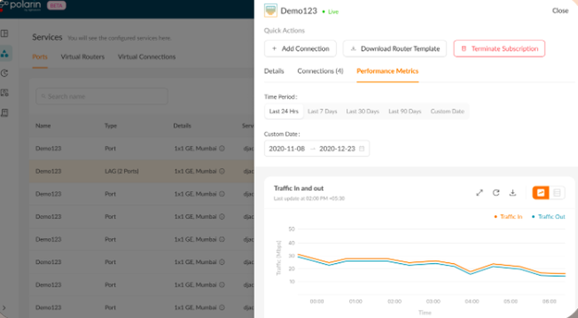Click the Name column header
578x318 pixels.
[x=43, y=126]
